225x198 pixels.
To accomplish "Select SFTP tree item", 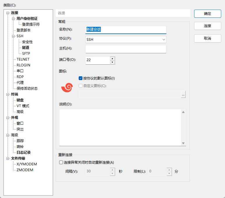I will (26, 54).
